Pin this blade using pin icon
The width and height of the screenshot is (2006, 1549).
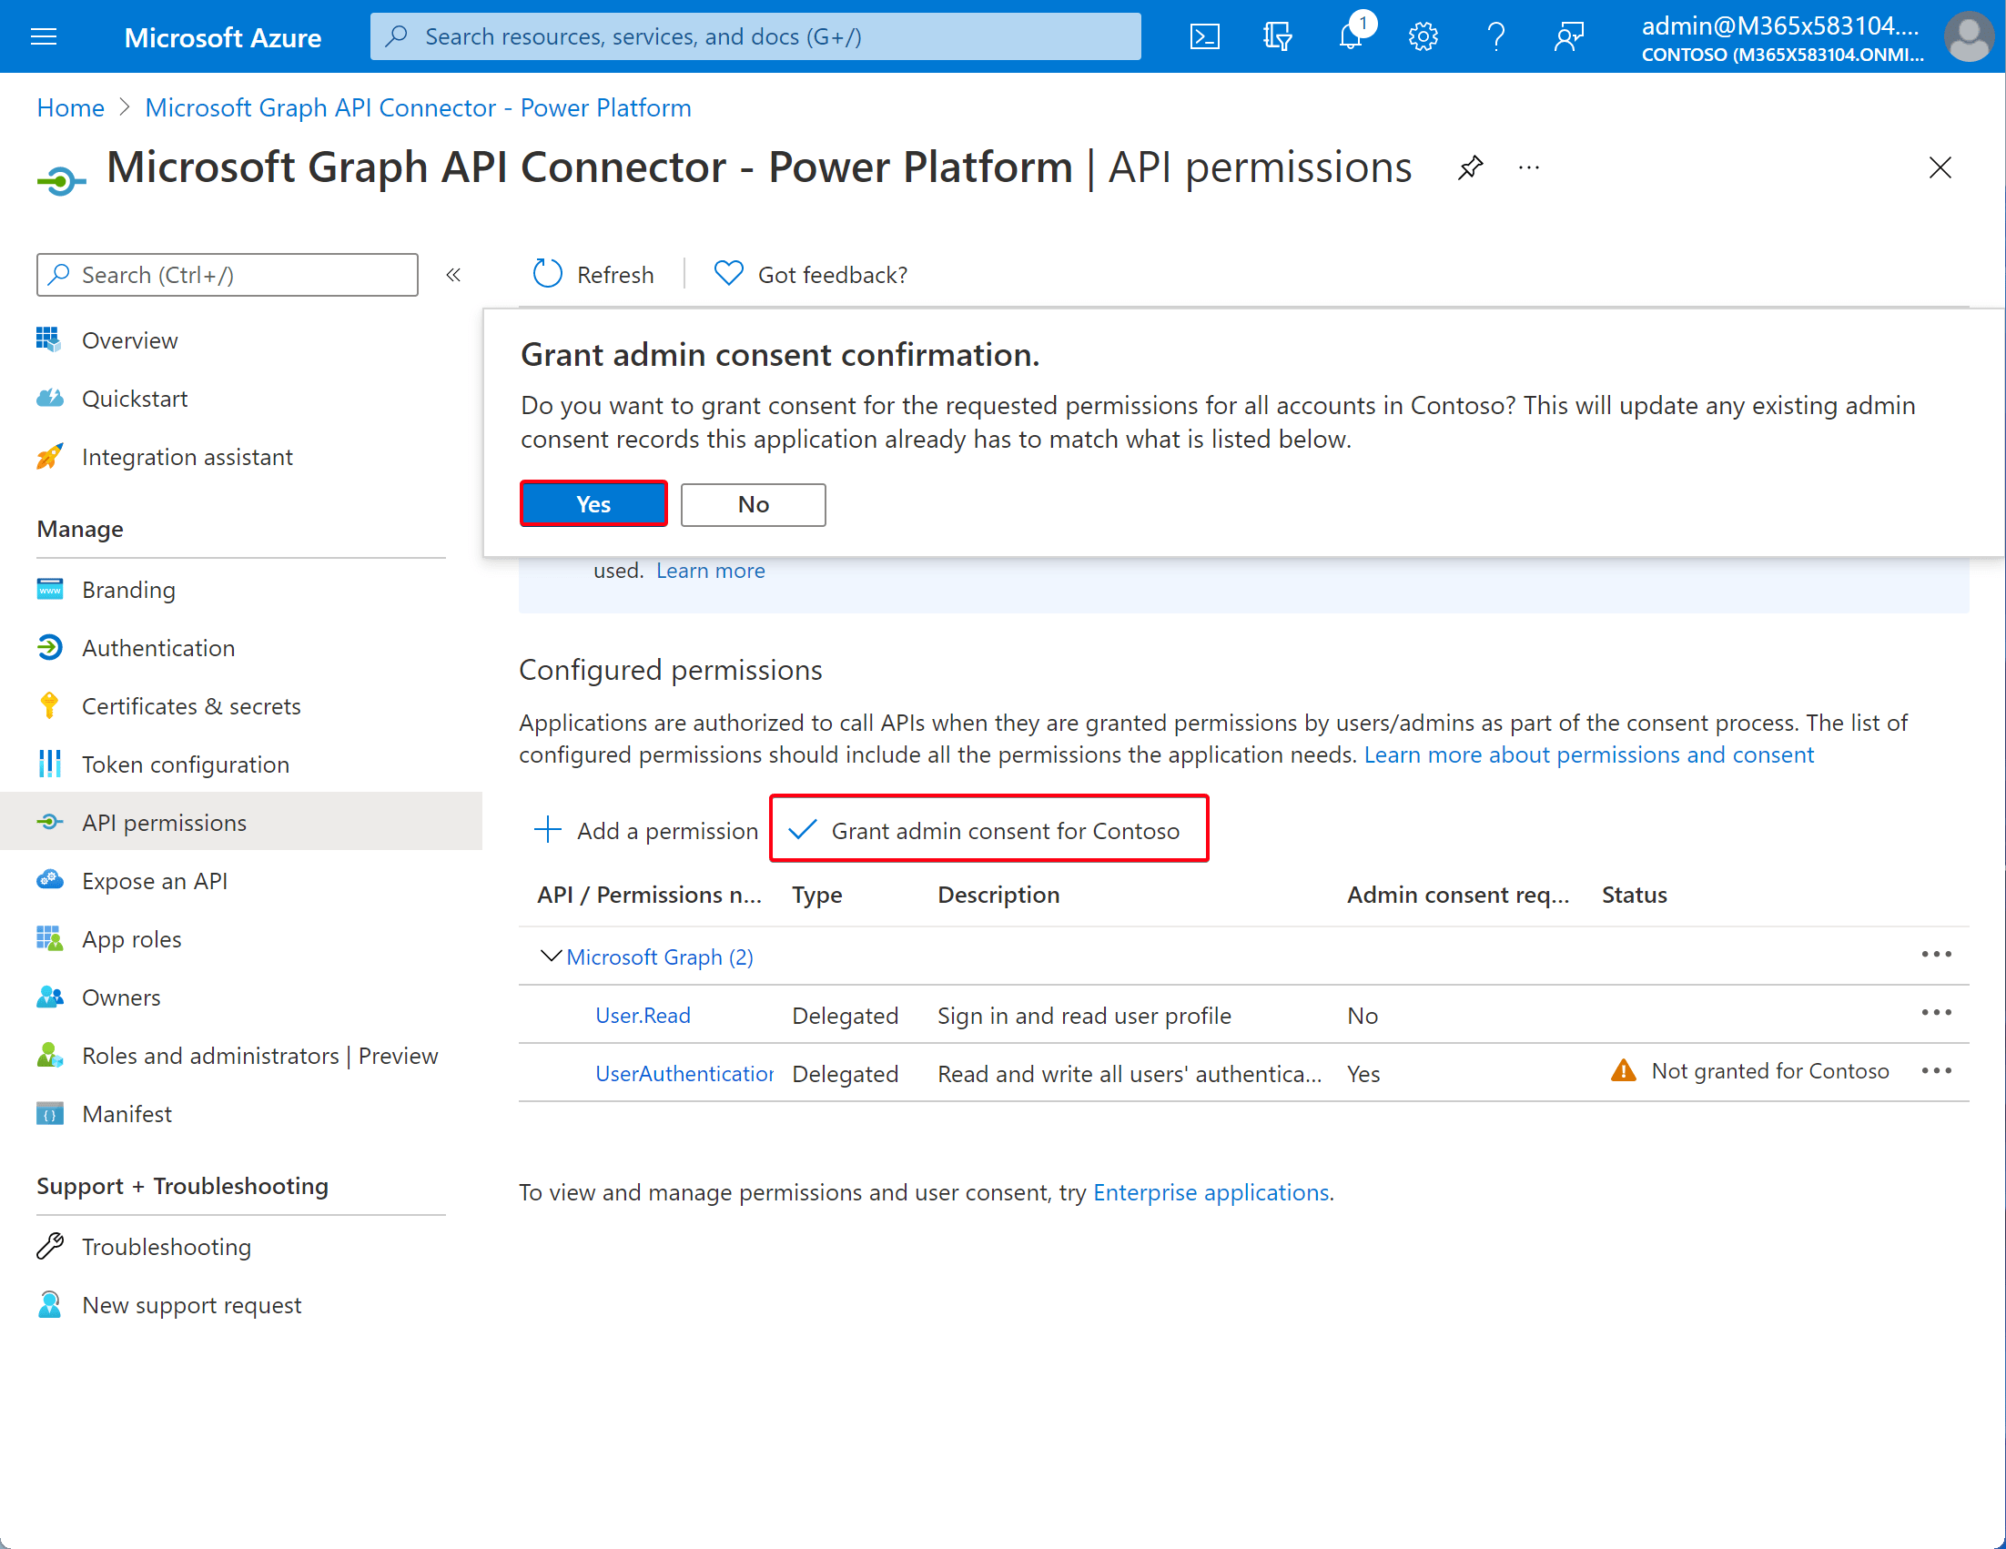tap(1470, 168)
